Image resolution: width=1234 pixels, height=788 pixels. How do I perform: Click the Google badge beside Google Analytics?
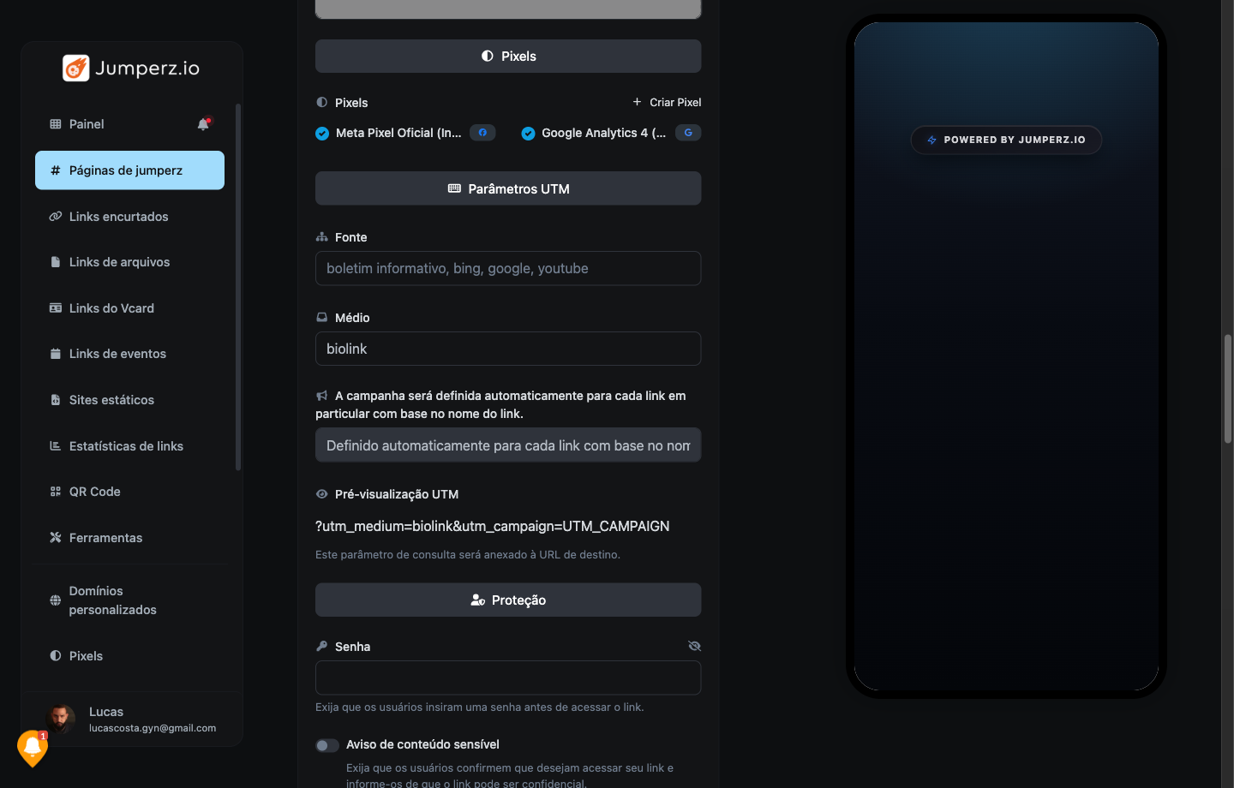coord(688,133)
